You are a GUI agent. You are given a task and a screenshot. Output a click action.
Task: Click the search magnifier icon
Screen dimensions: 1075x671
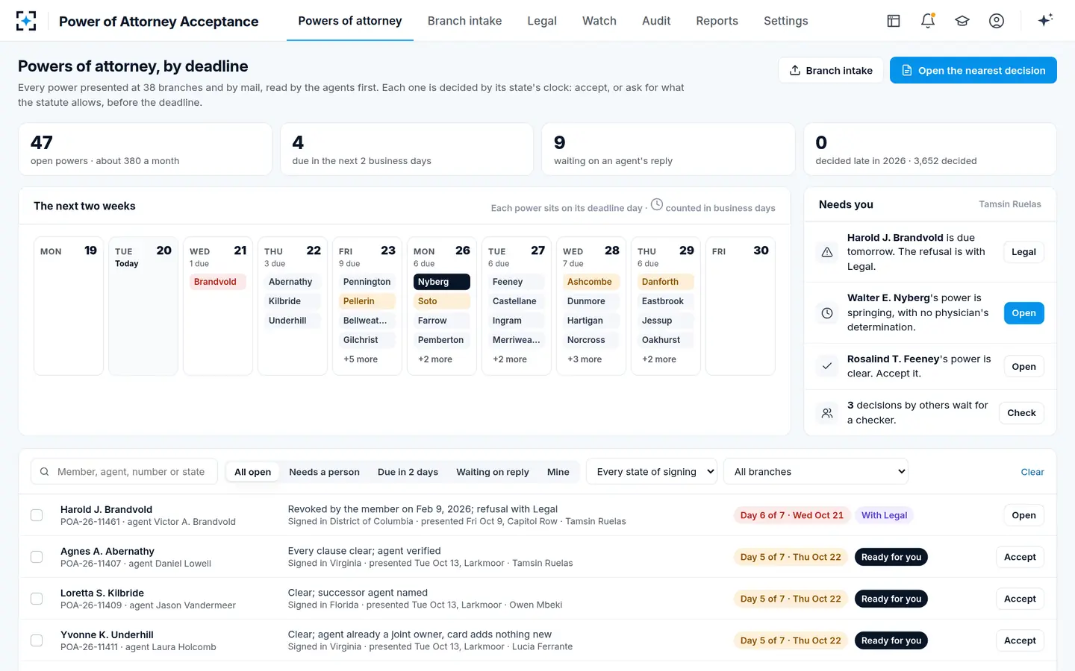(45, 472)
